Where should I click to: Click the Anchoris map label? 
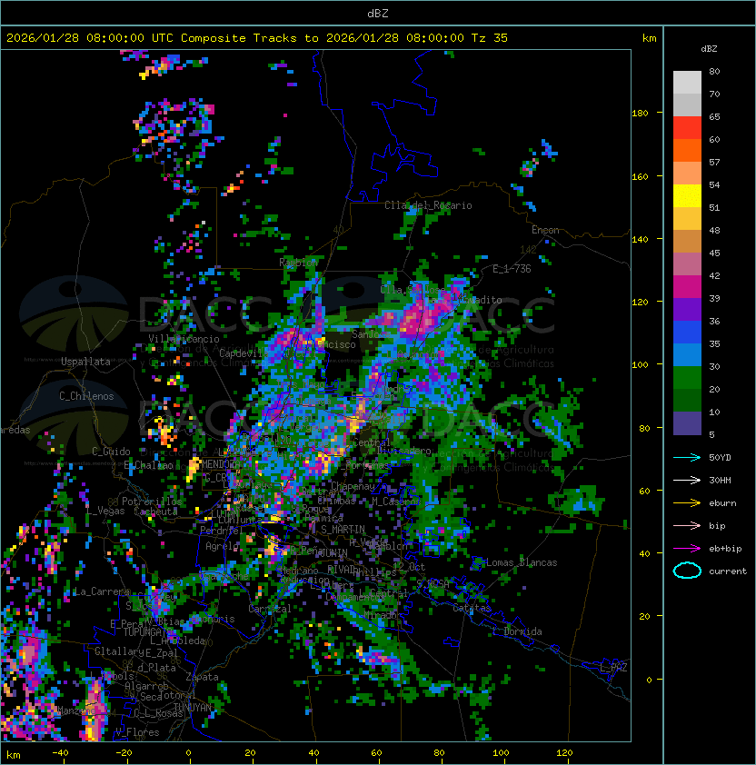(213, 619)
